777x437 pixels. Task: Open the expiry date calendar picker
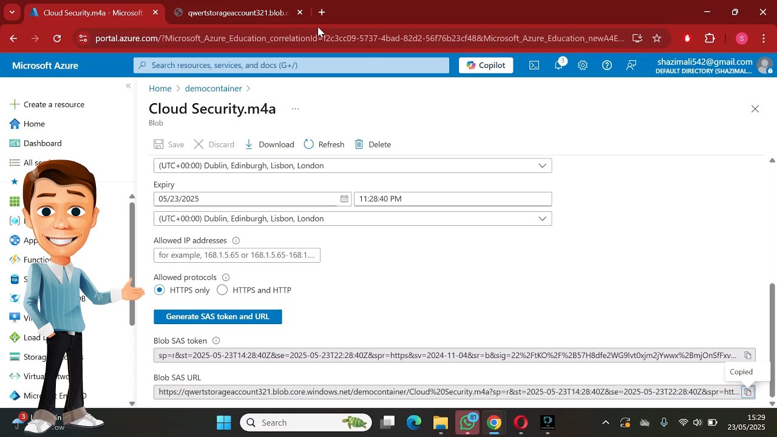[344, 199]
